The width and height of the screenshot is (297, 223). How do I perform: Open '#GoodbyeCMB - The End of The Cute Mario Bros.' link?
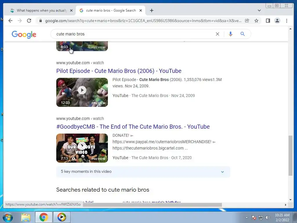click(x=133, y=127)
